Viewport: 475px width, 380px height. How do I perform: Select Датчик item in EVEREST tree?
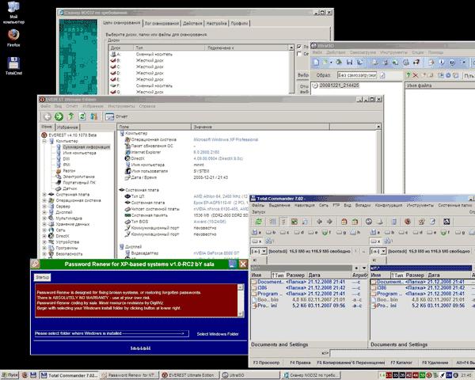70,188
